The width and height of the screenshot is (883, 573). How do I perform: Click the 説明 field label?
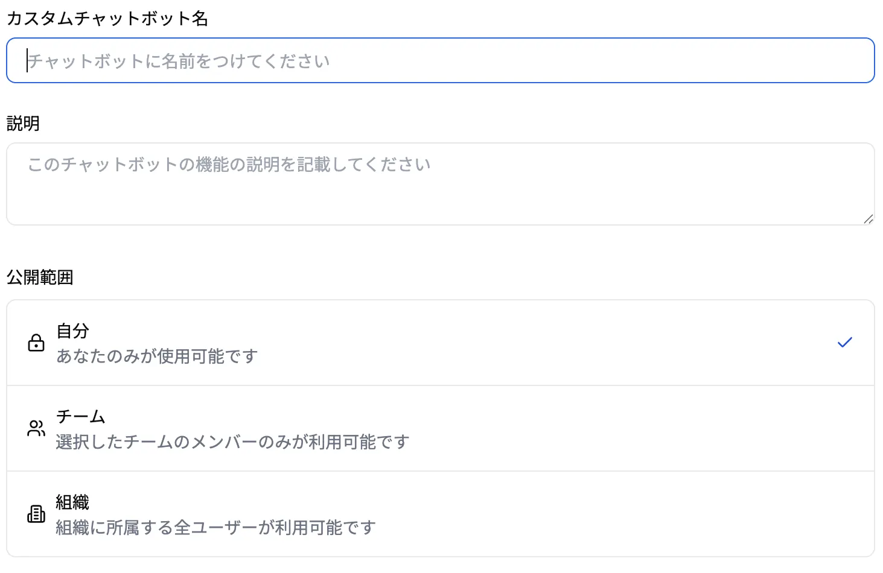point(23,124)
